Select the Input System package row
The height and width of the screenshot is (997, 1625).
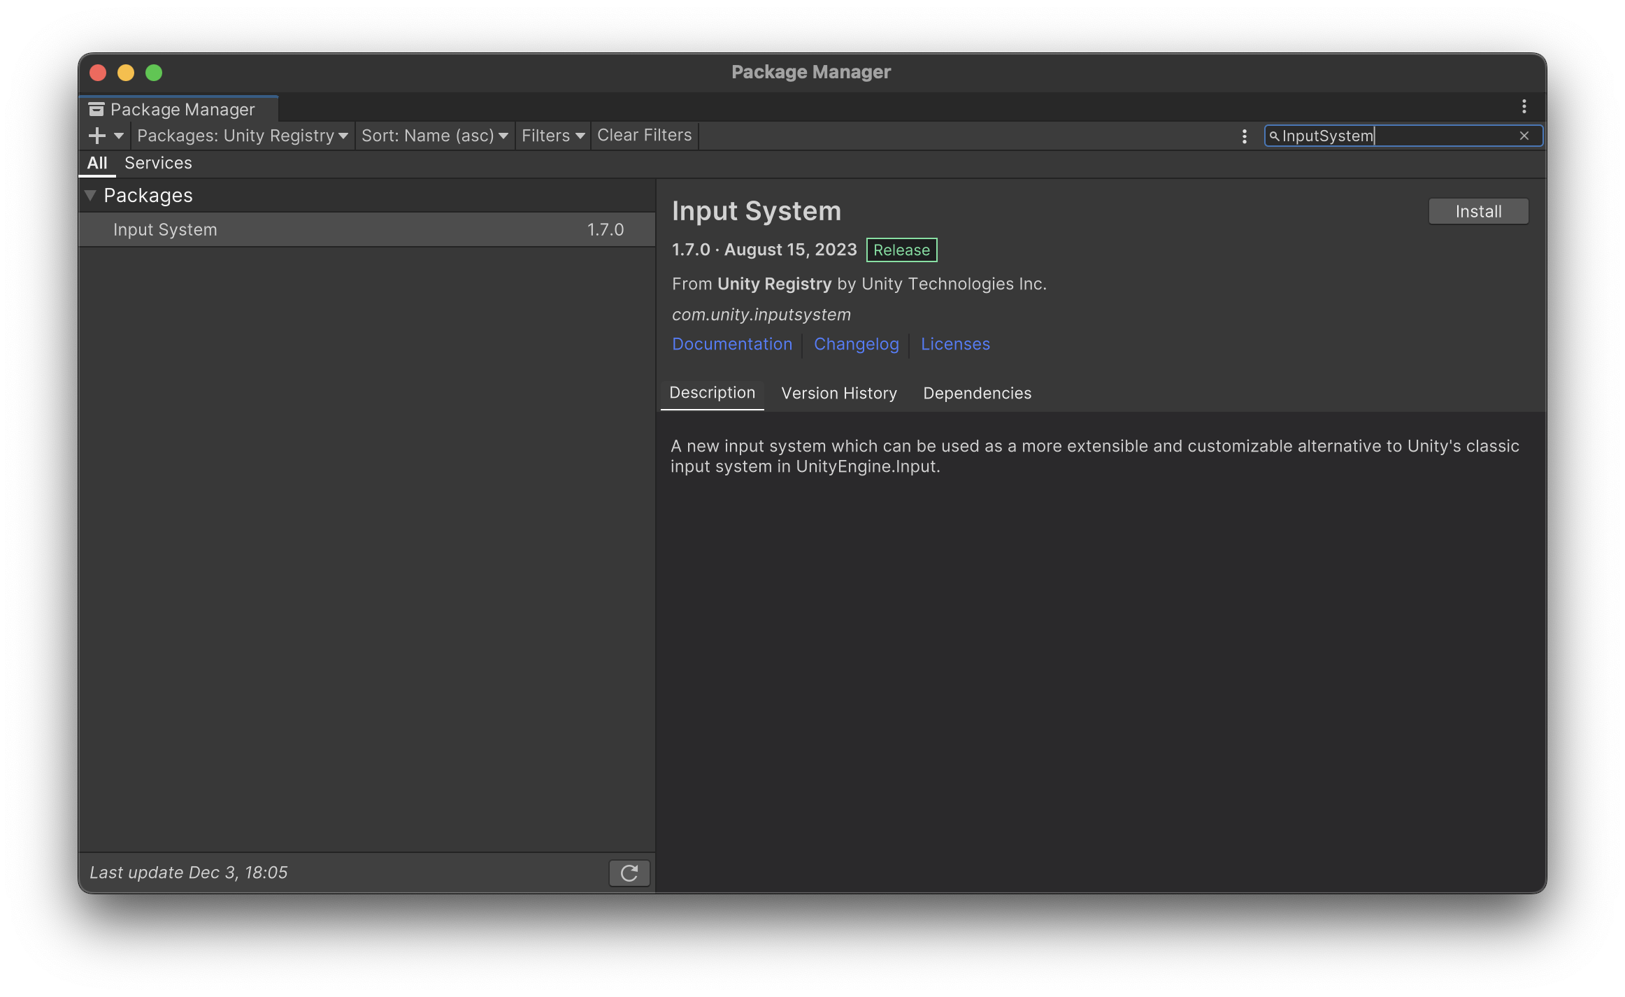(x=367, y=229)
